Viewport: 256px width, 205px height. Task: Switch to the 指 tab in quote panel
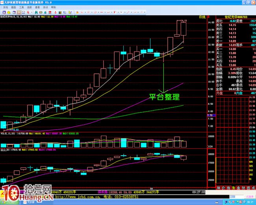(228, 188)
